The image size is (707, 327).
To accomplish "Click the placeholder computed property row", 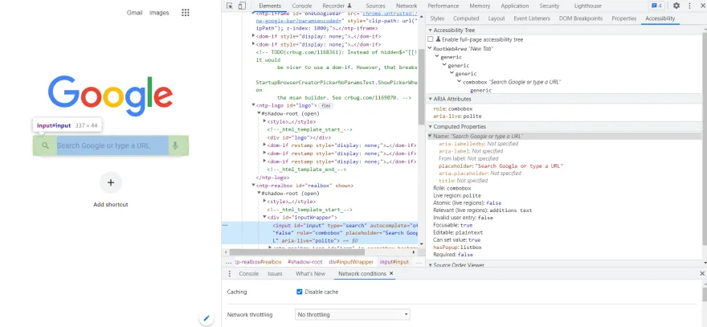I will [x=501, y=166].
